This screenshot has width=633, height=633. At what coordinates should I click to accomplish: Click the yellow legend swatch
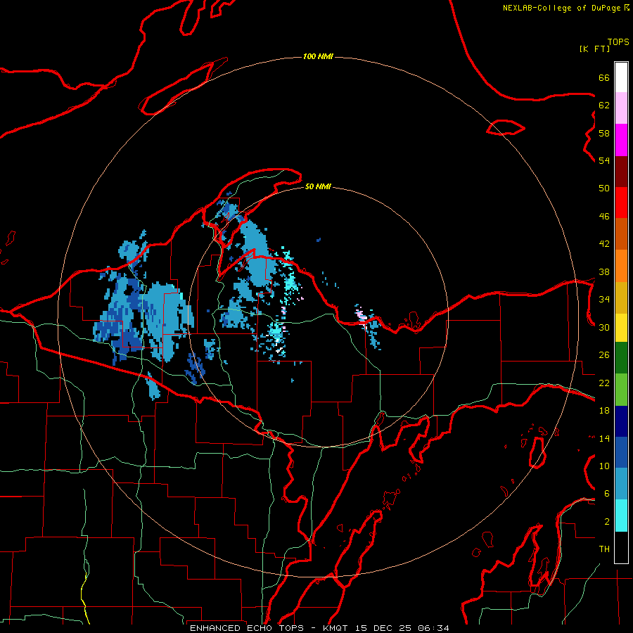(x=621, y=328)
